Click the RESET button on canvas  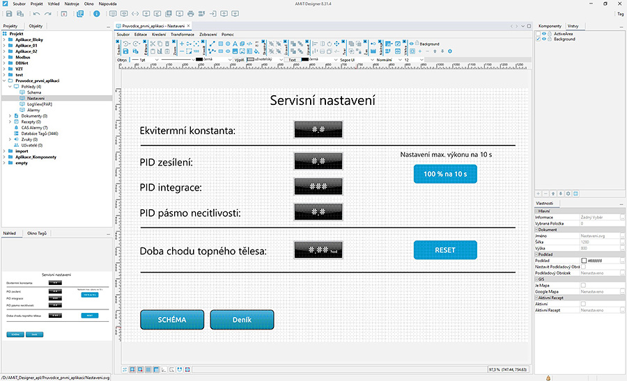[x=445, y=250]
